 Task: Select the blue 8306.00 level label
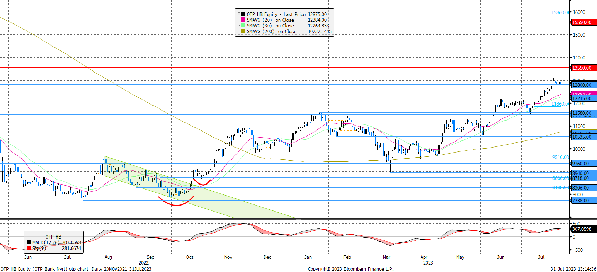583,188
